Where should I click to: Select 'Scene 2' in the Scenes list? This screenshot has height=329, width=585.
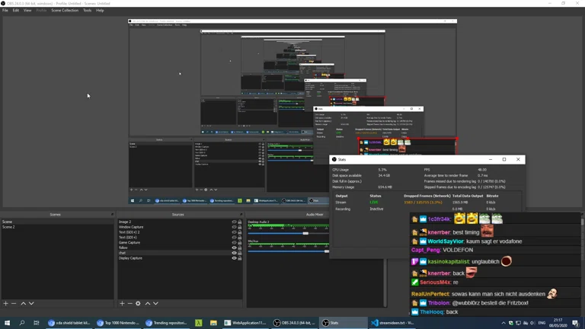pyautogui.click(x=57, y=227)
